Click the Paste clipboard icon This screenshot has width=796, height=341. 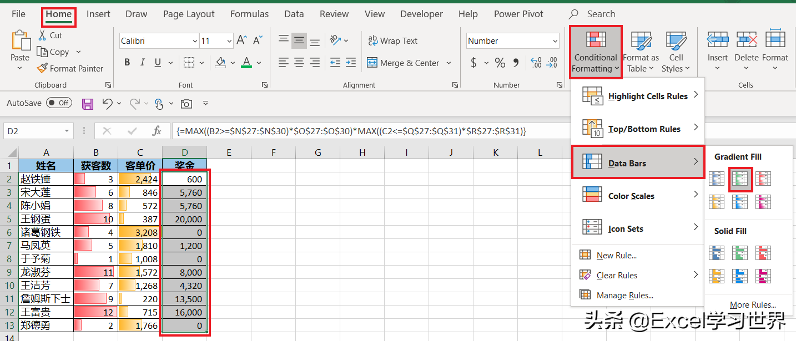coord(20,41)
